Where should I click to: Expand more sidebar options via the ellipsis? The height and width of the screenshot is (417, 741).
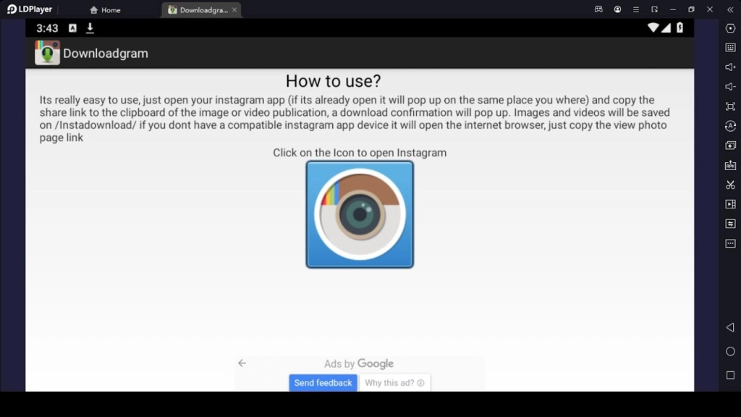click(730, 243)
